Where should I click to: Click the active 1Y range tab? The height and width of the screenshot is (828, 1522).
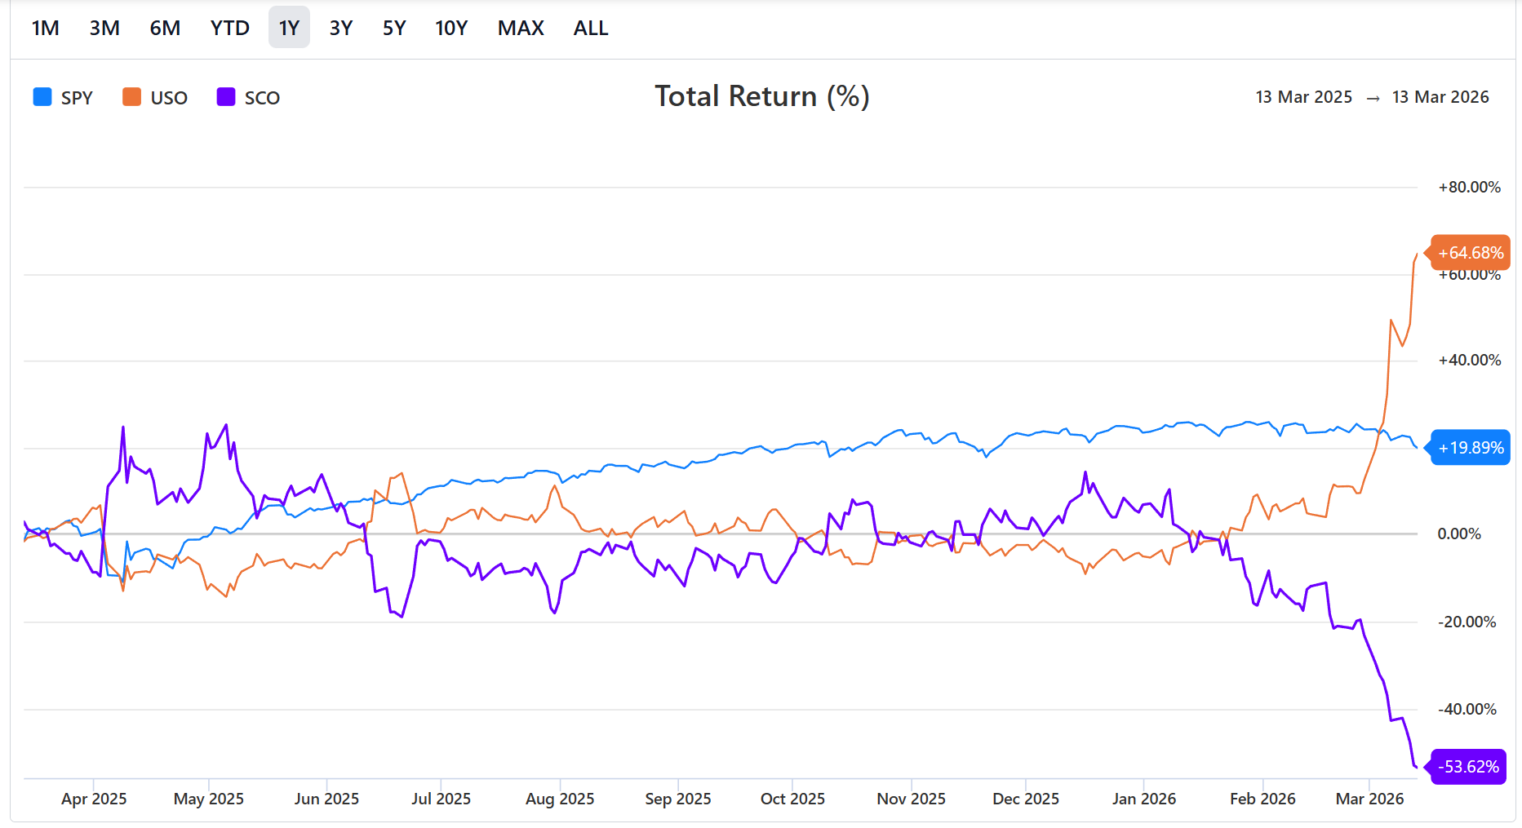289,28
